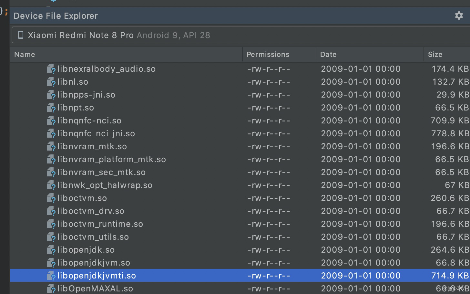Image resolution: width=470 pixels, height=294 pixels.
Task: Click permissions of liboctvm.so row
Action: tap(269, 198)
